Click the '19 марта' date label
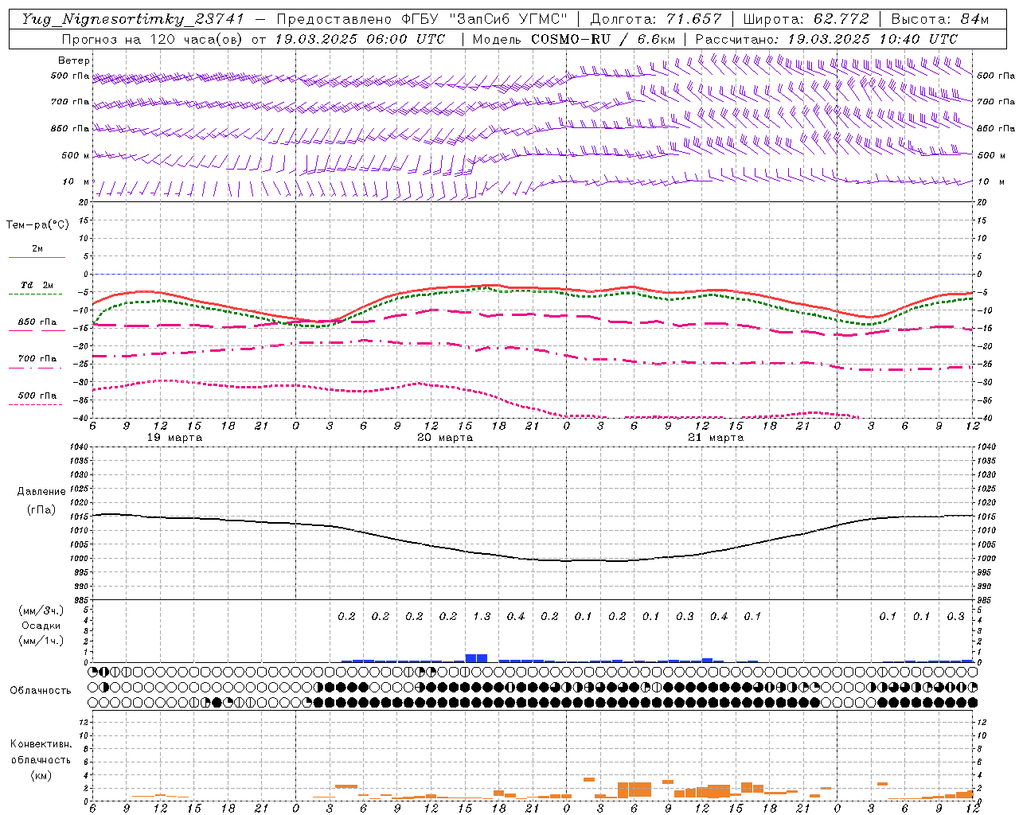The width and height of the screenshot is (1019, 815). [175, 438]
